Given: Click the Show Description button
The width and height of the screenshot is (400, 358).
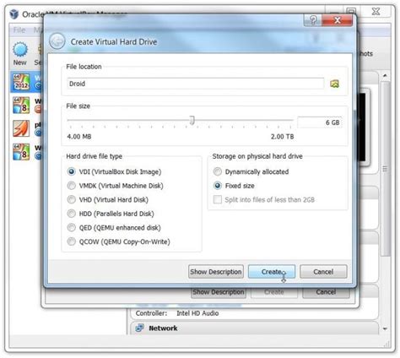Looking at the screenshot, I should coord(216,272).
